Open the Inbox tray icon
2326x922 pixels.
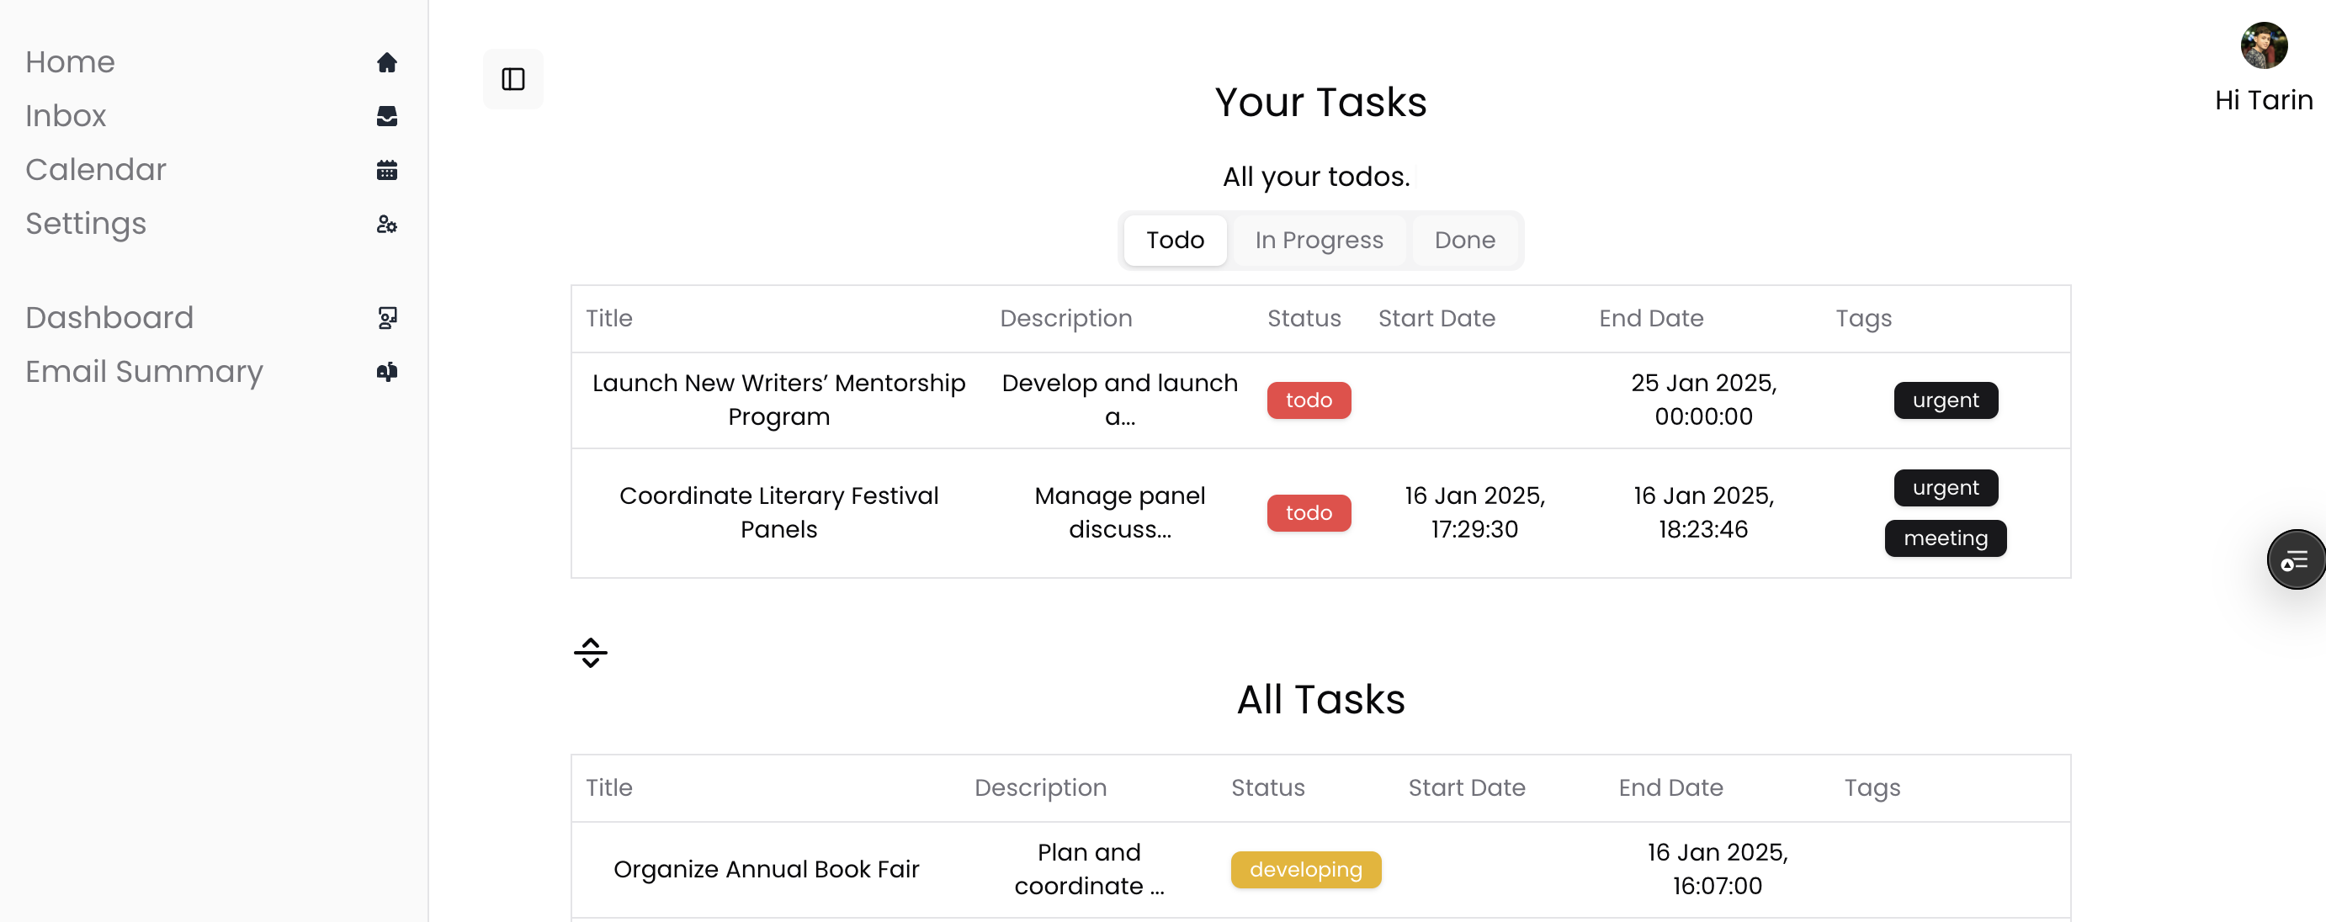[386, 116]
